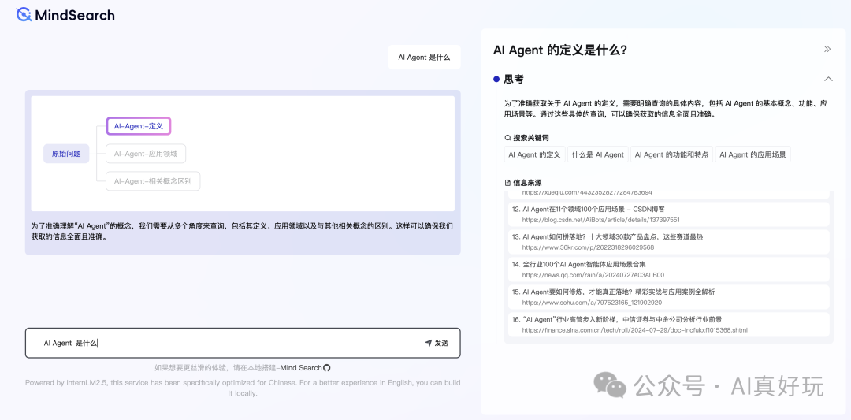
Task: Open source 13 十大领域30款产品盘点
Action: [669, 241]
